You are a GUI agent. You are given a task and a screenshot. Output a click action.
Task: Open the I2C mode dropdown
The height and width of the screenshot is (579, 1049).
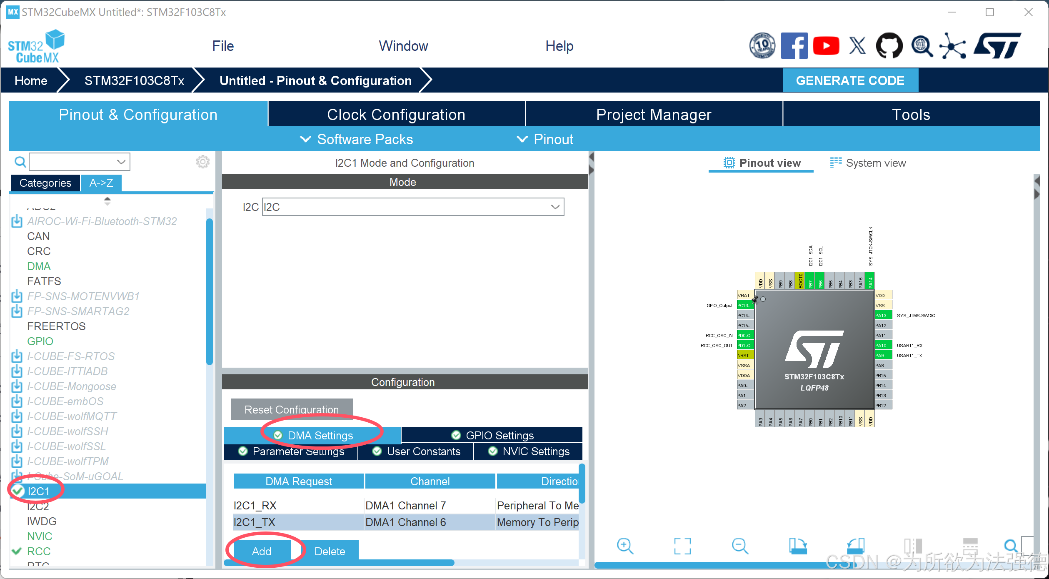pos(555,207)
